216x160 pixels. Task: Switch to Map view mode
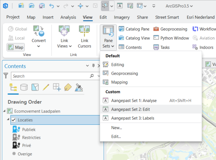tap(15, 47)
